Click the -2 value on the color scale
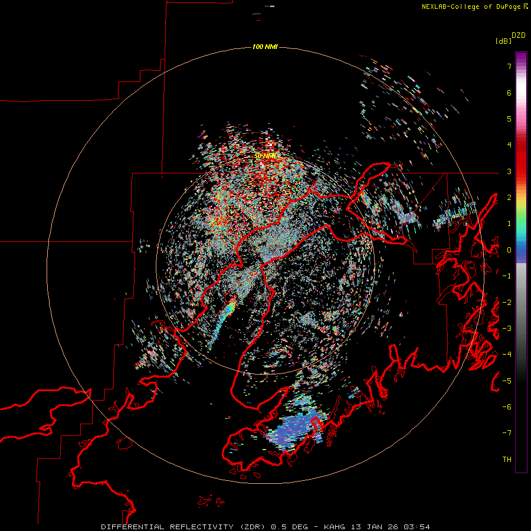 click(x=507, y=302)
